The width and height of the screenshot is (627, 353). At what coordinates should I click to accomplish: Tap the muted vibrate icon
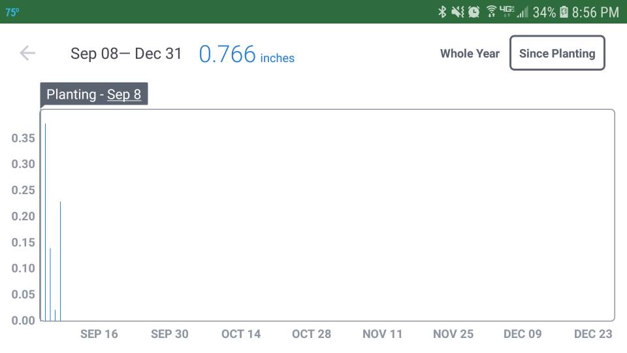457,12
